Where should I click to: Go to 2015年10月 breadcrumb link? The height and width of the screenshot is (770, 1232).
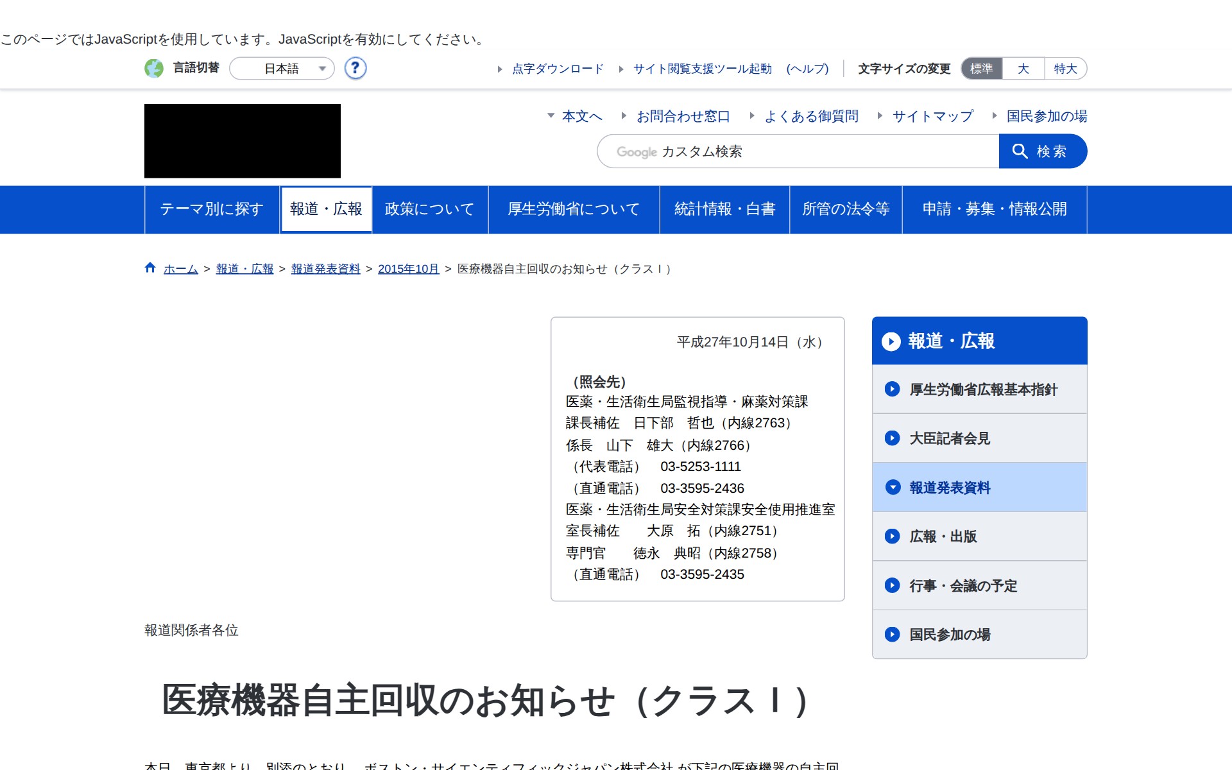click(407, 269)
